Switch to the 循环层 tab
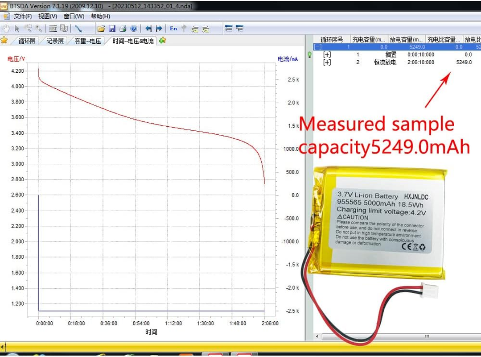This screenshot has height=357, width=481. click(x=27, y=41)
